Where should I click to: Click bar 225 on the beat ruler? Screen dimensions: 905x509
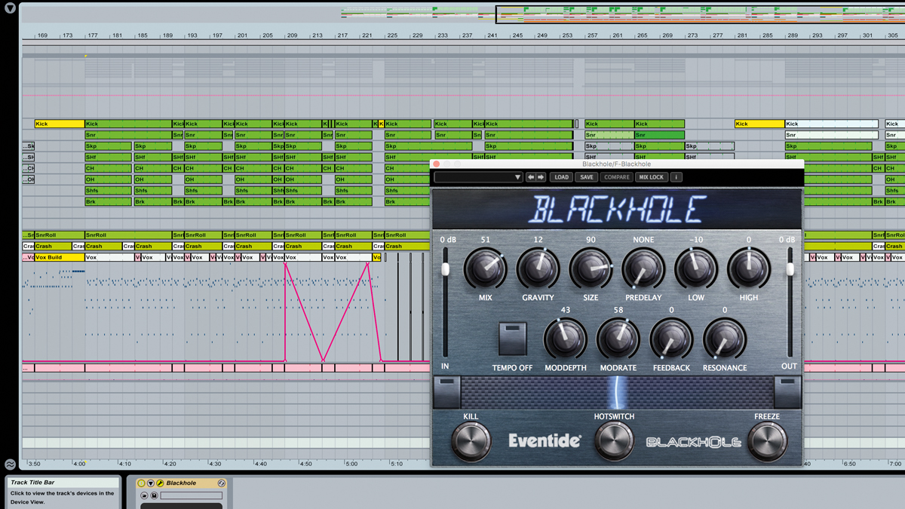point(392,35)
